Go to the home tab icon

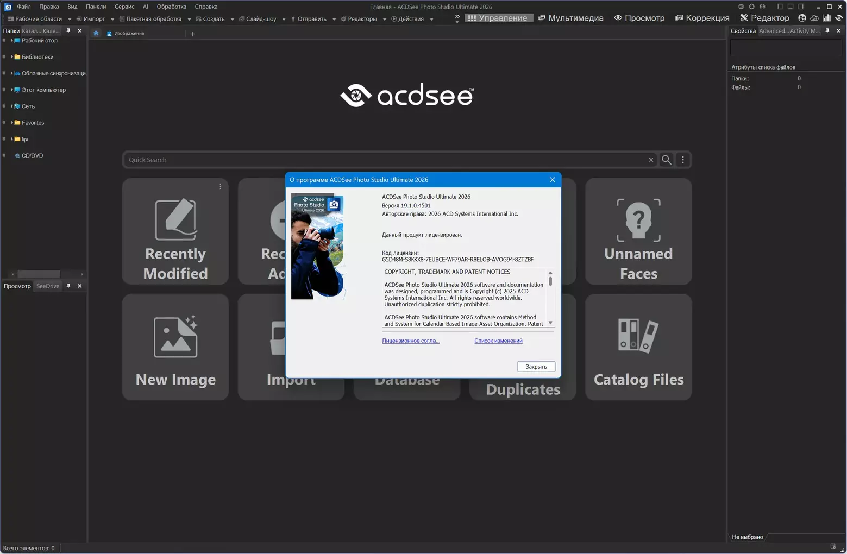(96, 34)
